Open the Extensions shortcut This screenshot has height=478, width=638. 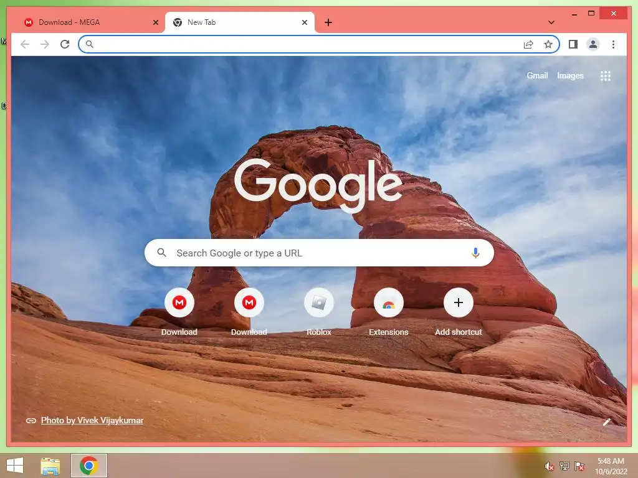tap(389, 303)
